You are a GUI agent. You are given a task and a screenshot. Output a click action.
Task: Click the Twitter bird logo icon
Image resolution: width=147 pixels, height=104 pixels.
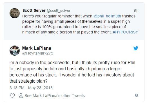click(x=136, y=48)
